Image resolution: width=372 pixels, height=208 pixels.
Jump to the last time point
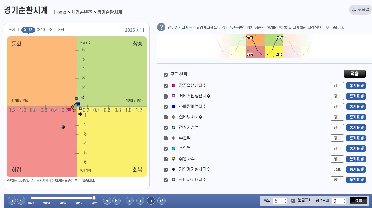(117, 201)
